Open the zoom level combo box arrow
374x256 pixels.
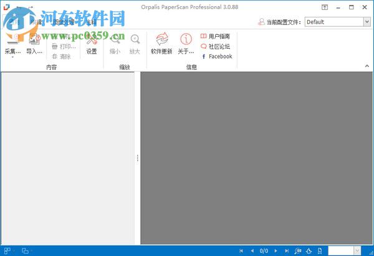[357, 251]
